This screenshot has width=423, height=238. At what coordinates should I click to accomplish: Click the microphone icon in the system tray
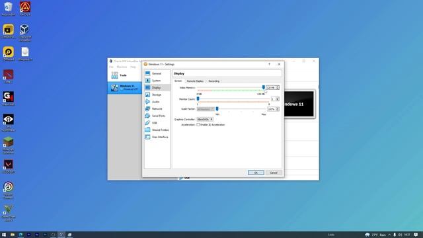click(395, 235)
